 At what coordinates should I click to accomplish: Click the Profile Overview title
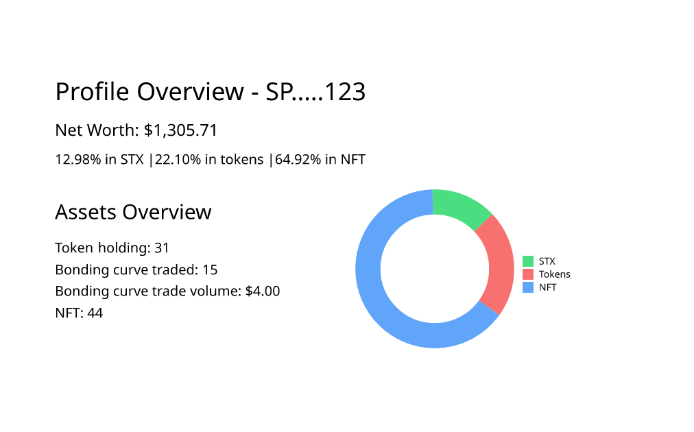(x=210, y=92)
